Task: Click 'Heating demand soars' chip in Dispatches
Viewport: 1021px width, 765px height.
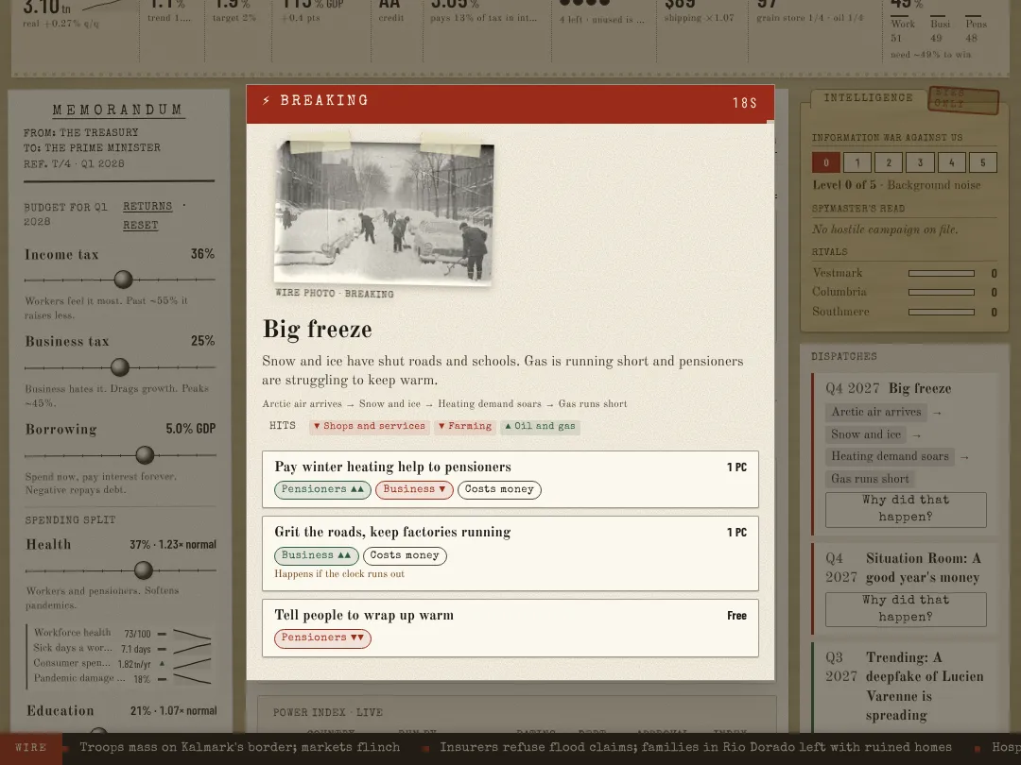Action: tap(890, 457)
